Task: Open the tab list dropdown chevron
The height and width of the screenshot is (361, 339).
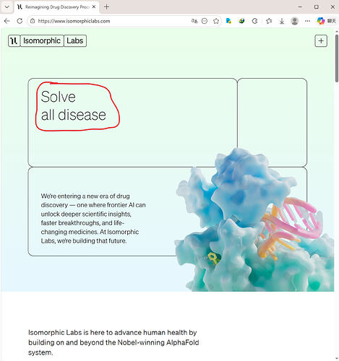Action: click(x=7, y=7)
